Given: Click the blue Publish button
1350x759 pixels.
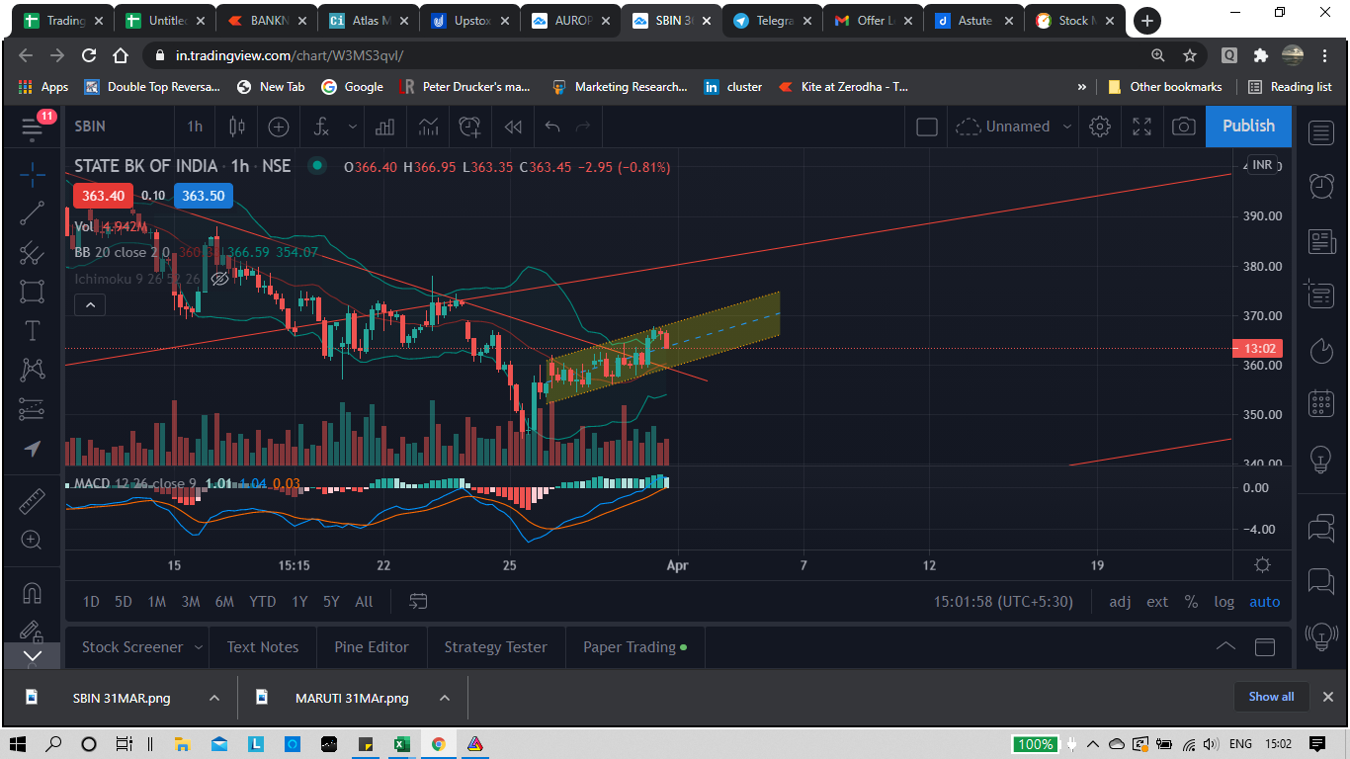Looking at the screenshot, I should [1248, 126].
